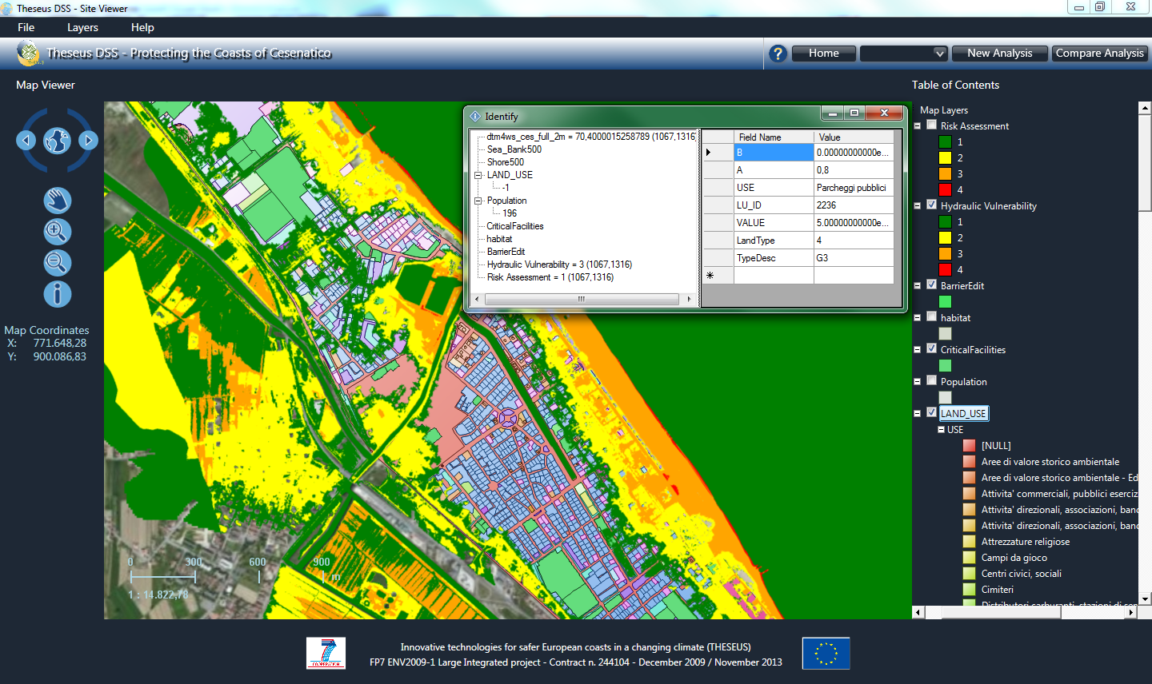The image size is (1152, 684).
Task: Pan map right with navigation arrow
Action: click(88, 141)
